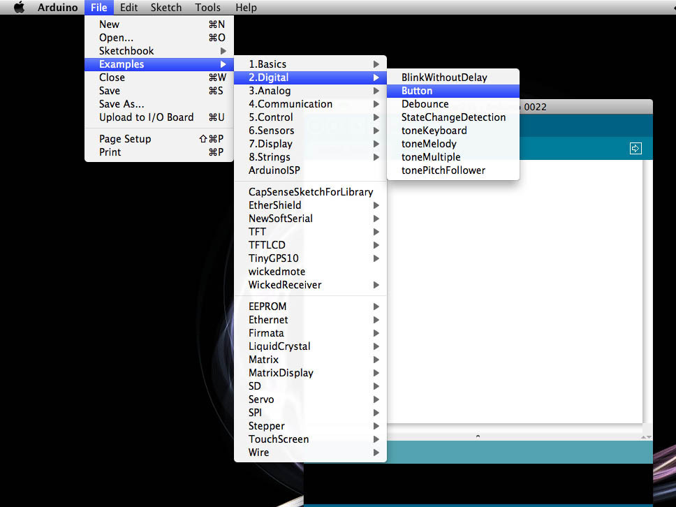The image size is (676, 507).
Task: Expand the TFTLCD library examples
Action: (310, 245)
